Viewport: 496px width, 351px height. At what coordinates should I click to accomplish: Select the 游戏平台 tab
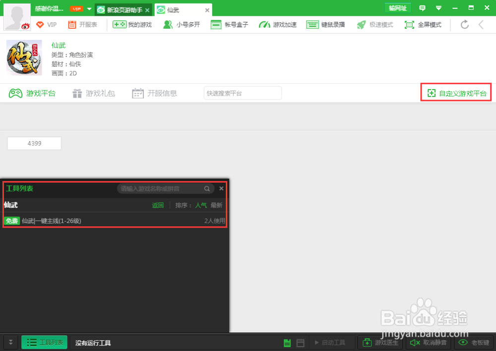tap(32, 94)
